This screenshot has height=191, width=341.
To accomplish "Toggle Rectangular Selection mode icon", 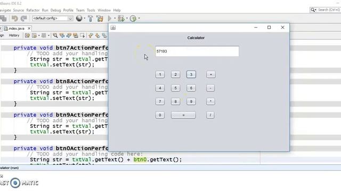I will (82, 36).
